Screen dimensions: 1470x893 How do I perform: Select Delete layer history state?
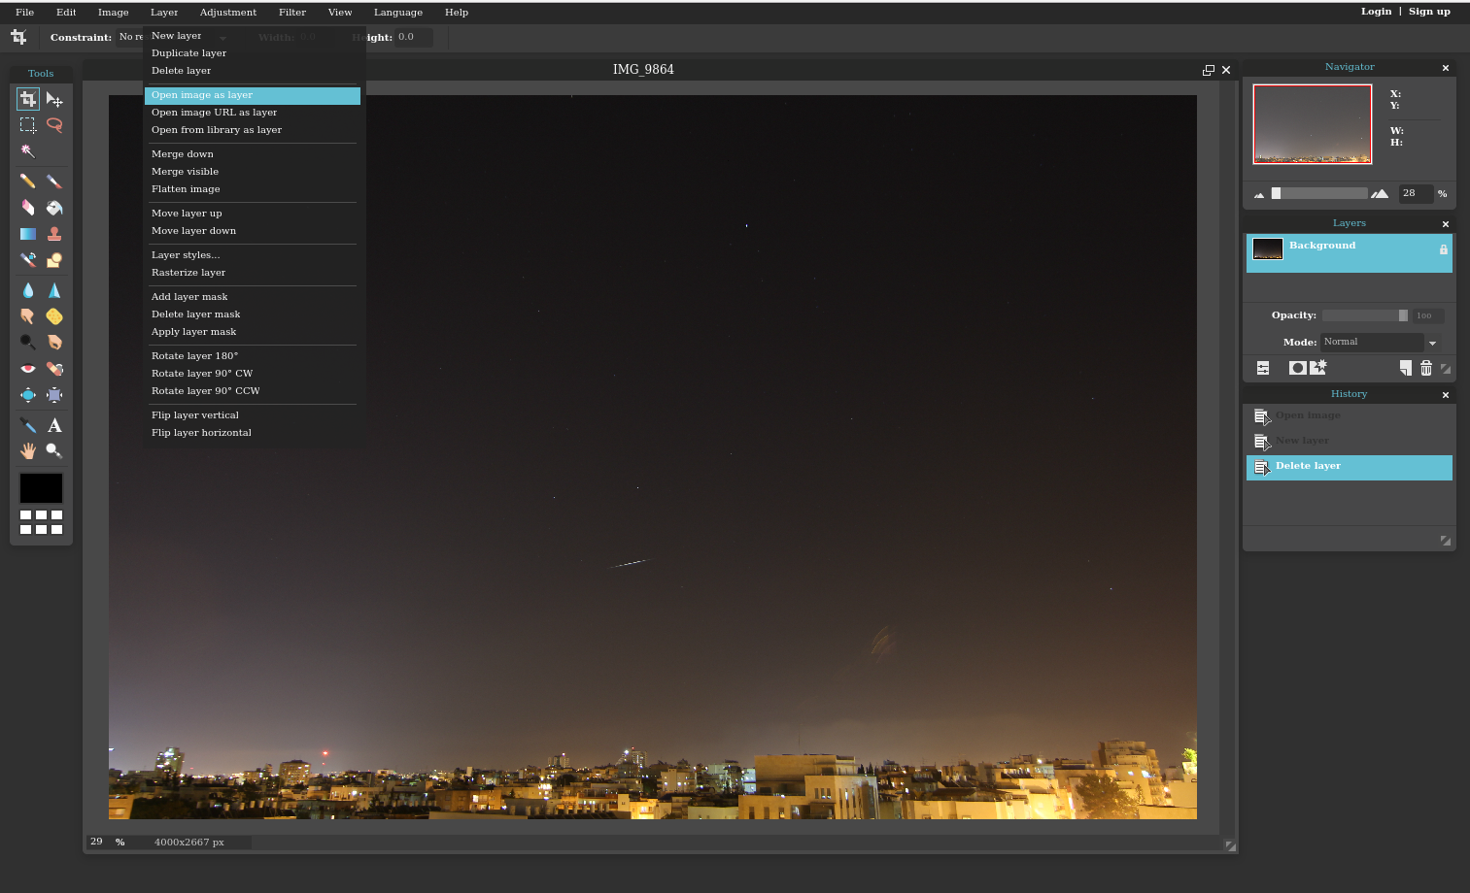tap(1350, 467)
